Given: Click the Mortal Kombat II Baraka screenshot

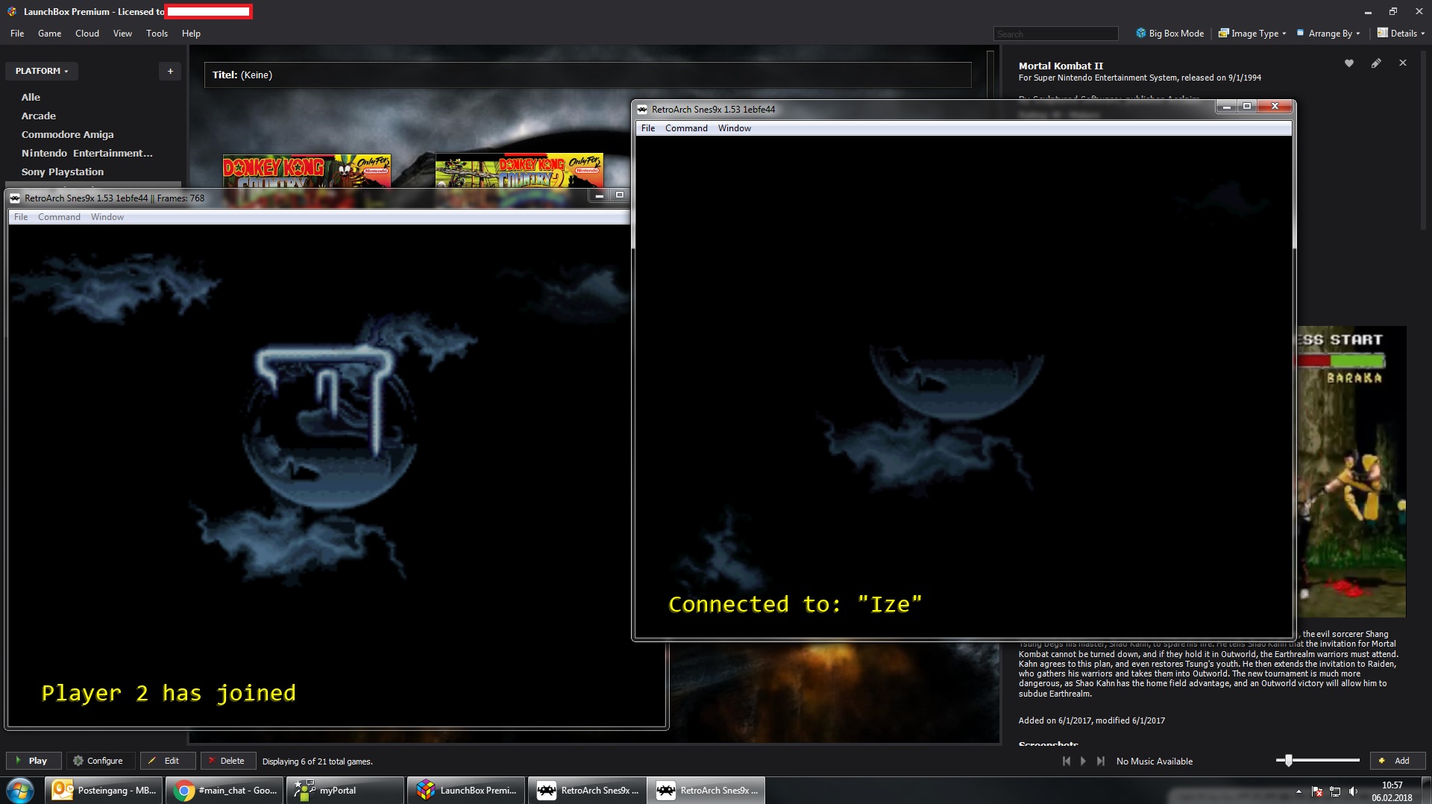Looking at the screenshot, I should click(1351, 471).
